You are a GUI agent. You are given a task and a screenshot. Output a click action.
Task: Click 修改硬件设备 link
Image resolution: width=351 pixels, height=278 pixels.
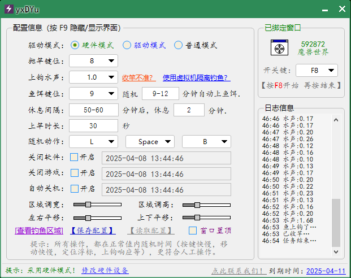105,271
